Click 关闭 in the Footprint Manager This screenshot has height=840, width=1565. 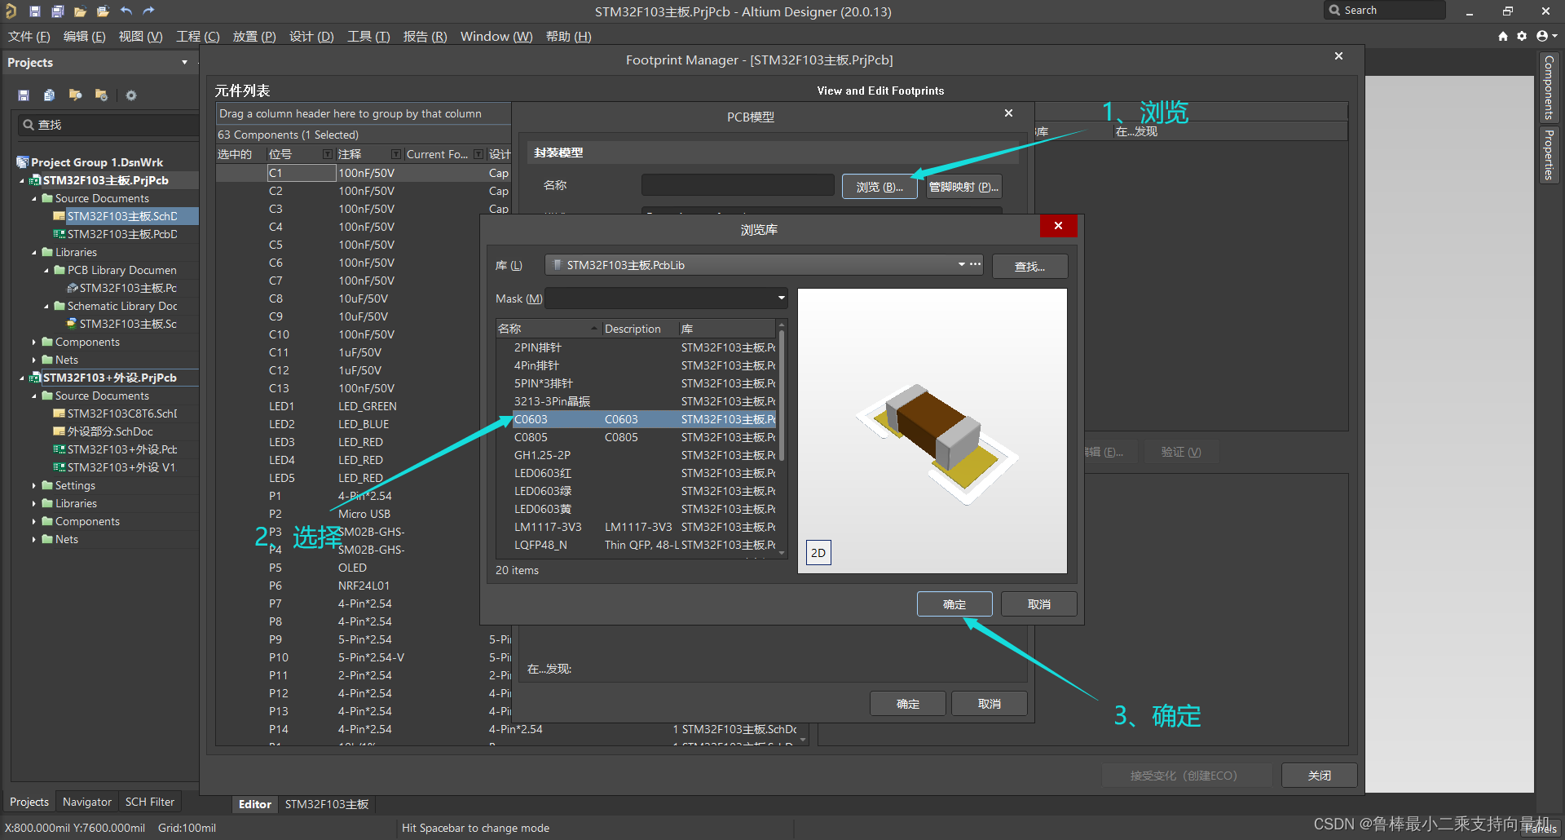1320,776
